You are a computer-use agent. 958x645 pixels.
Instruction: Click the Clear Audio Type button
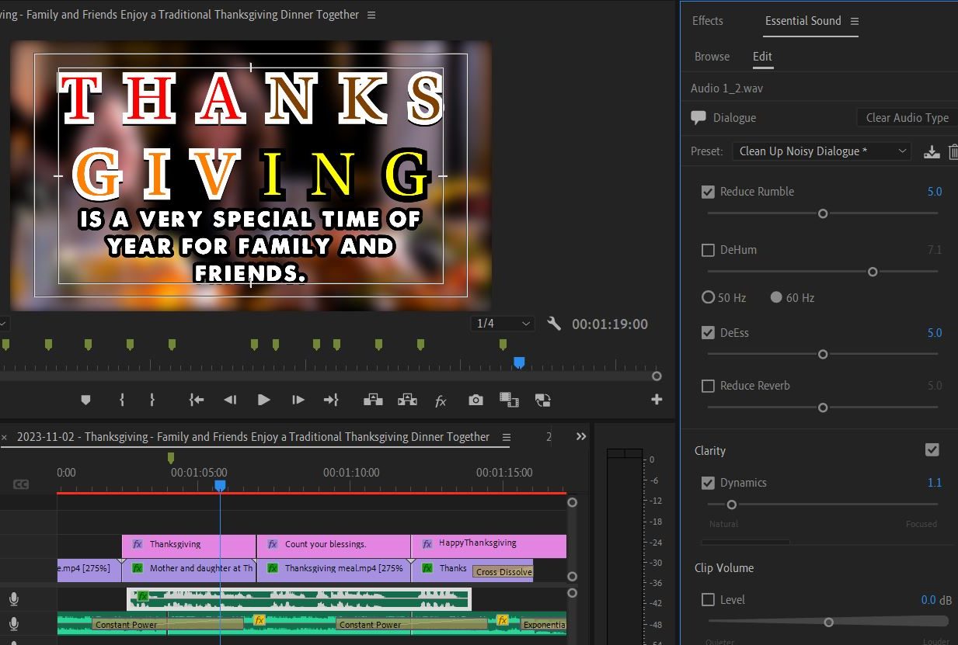coord(907,118)
